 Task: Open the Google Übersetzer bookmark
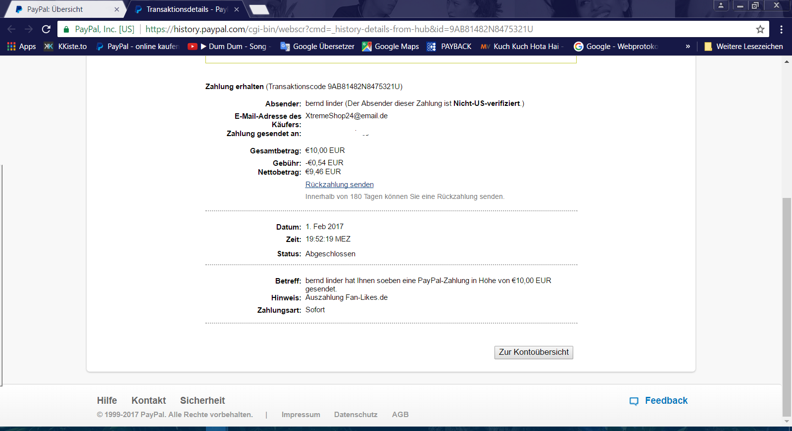(317, 47)
